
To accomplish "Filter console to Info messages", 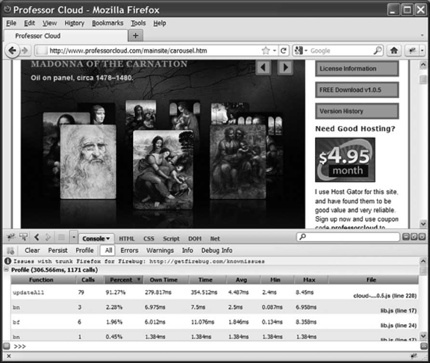I will point(188,251).
